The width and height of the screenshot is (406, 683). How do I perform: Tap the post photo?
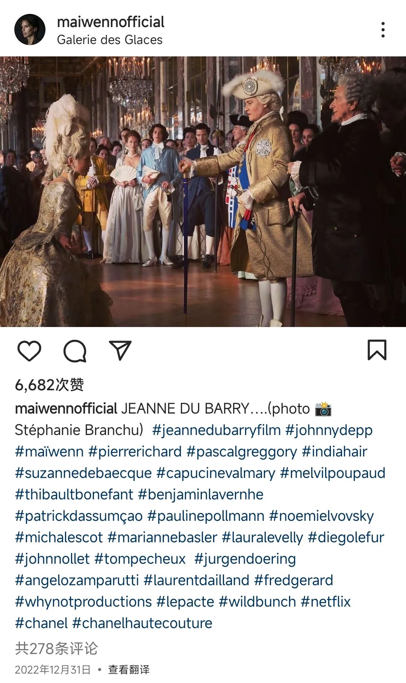click(203, 192)
